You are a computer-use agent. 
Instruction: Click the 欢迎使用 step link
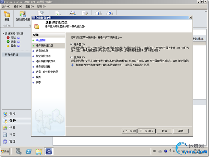[41, 40]
